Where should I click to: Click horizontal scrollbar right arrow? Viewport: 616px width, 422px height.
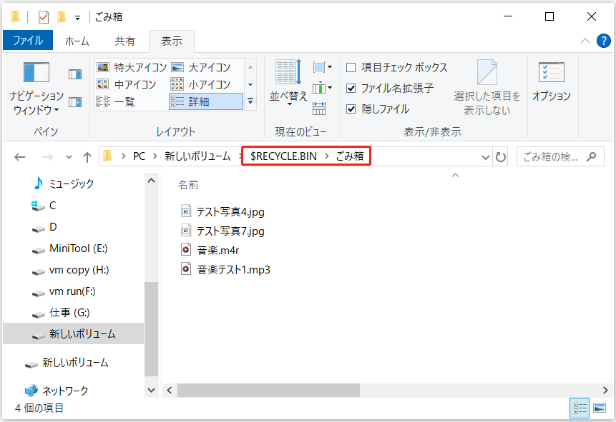point(605,391)
